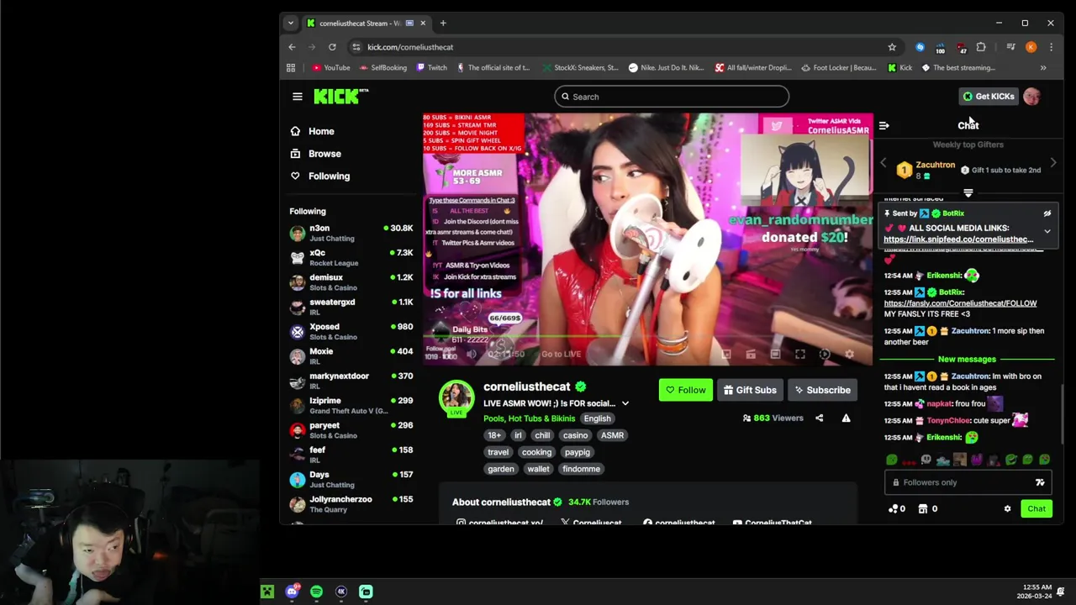
Task: Click the chat channel points icon
Action: (x=896, y=508)
